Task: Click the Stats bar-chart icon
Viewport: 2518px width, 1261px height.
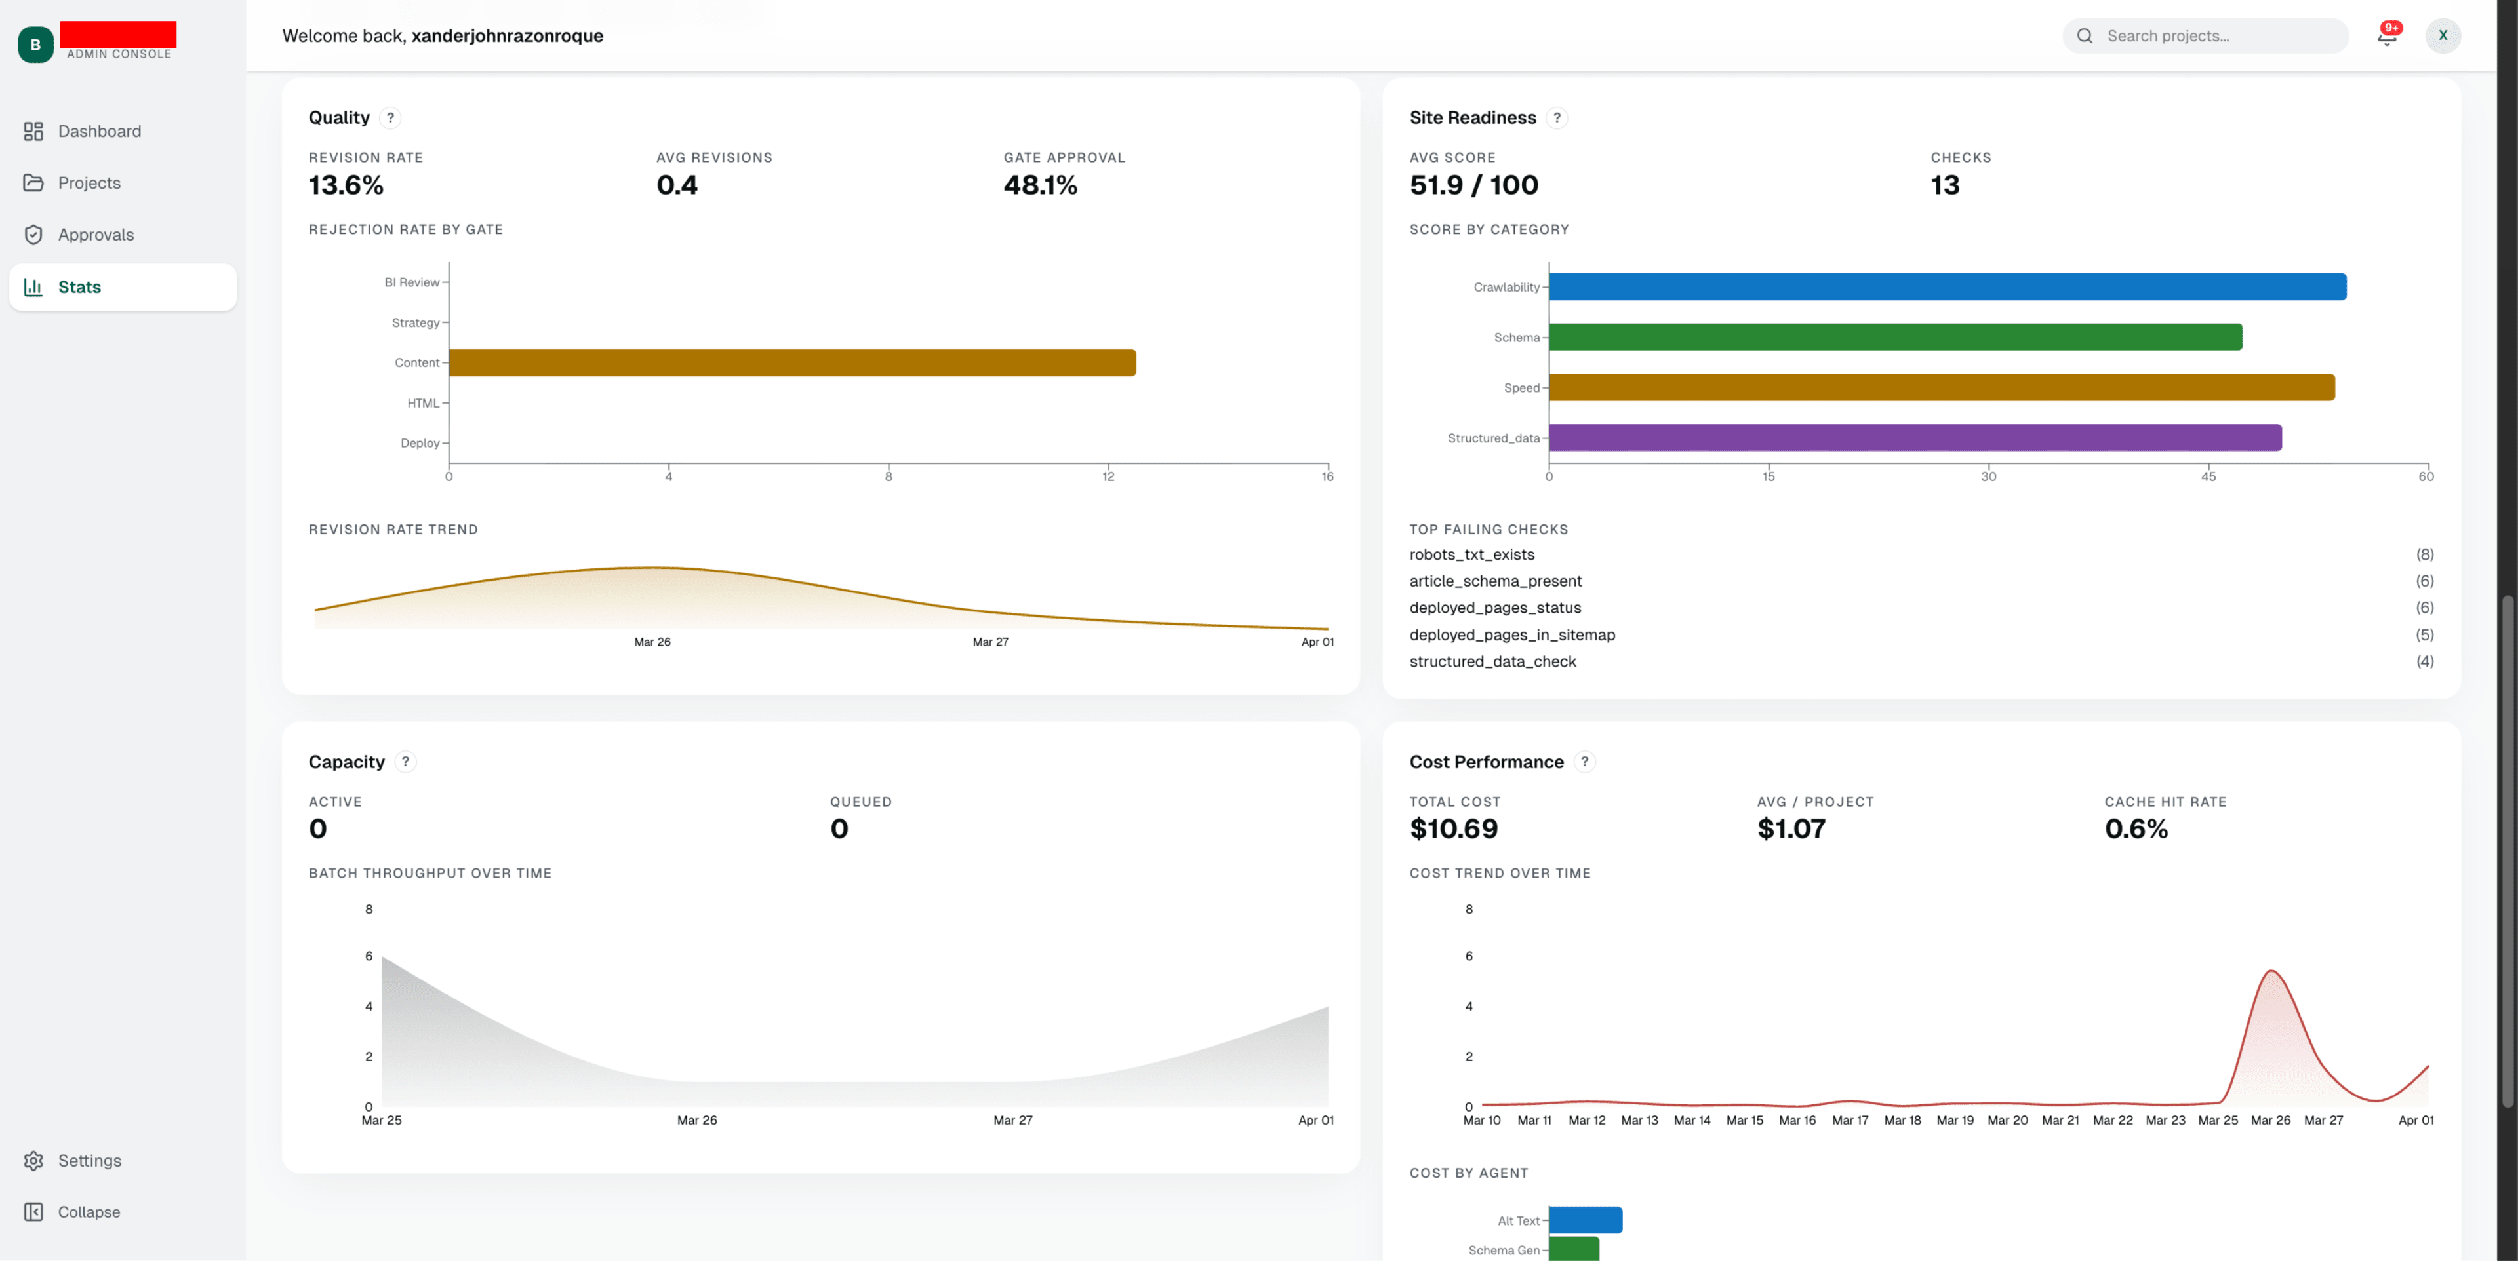Action: (x=33, y=287)
